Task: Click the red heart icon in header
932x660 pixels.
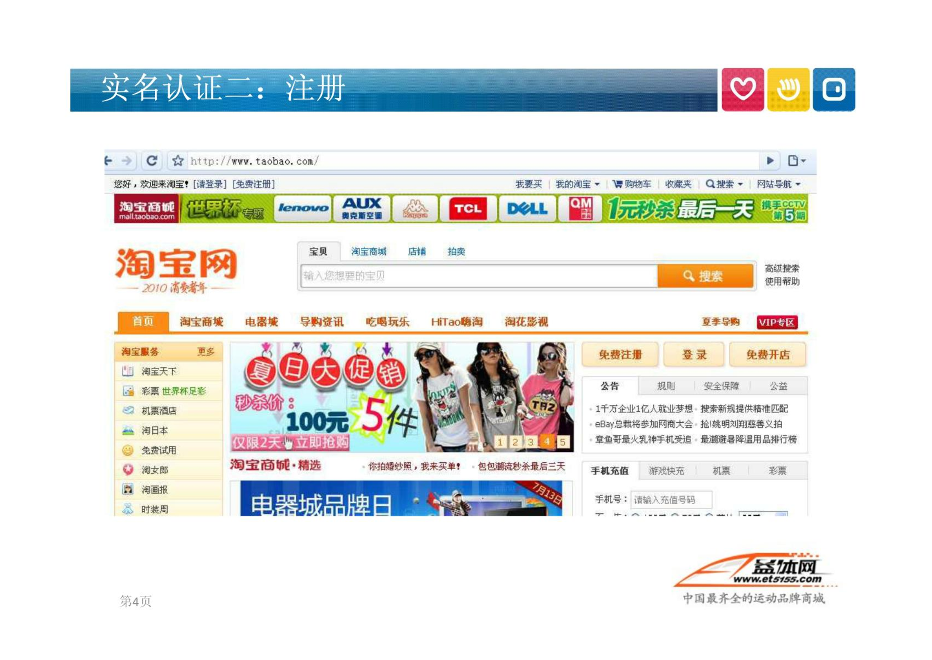Action: (x=742, y=89)
